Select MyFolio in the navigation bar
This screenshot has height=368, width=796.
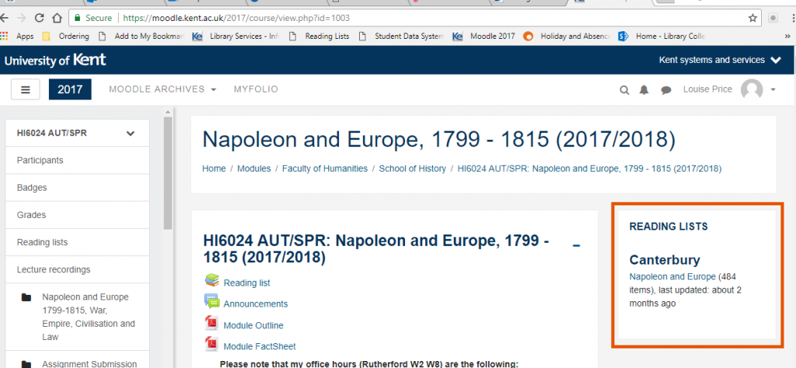[x=256, y=89]
